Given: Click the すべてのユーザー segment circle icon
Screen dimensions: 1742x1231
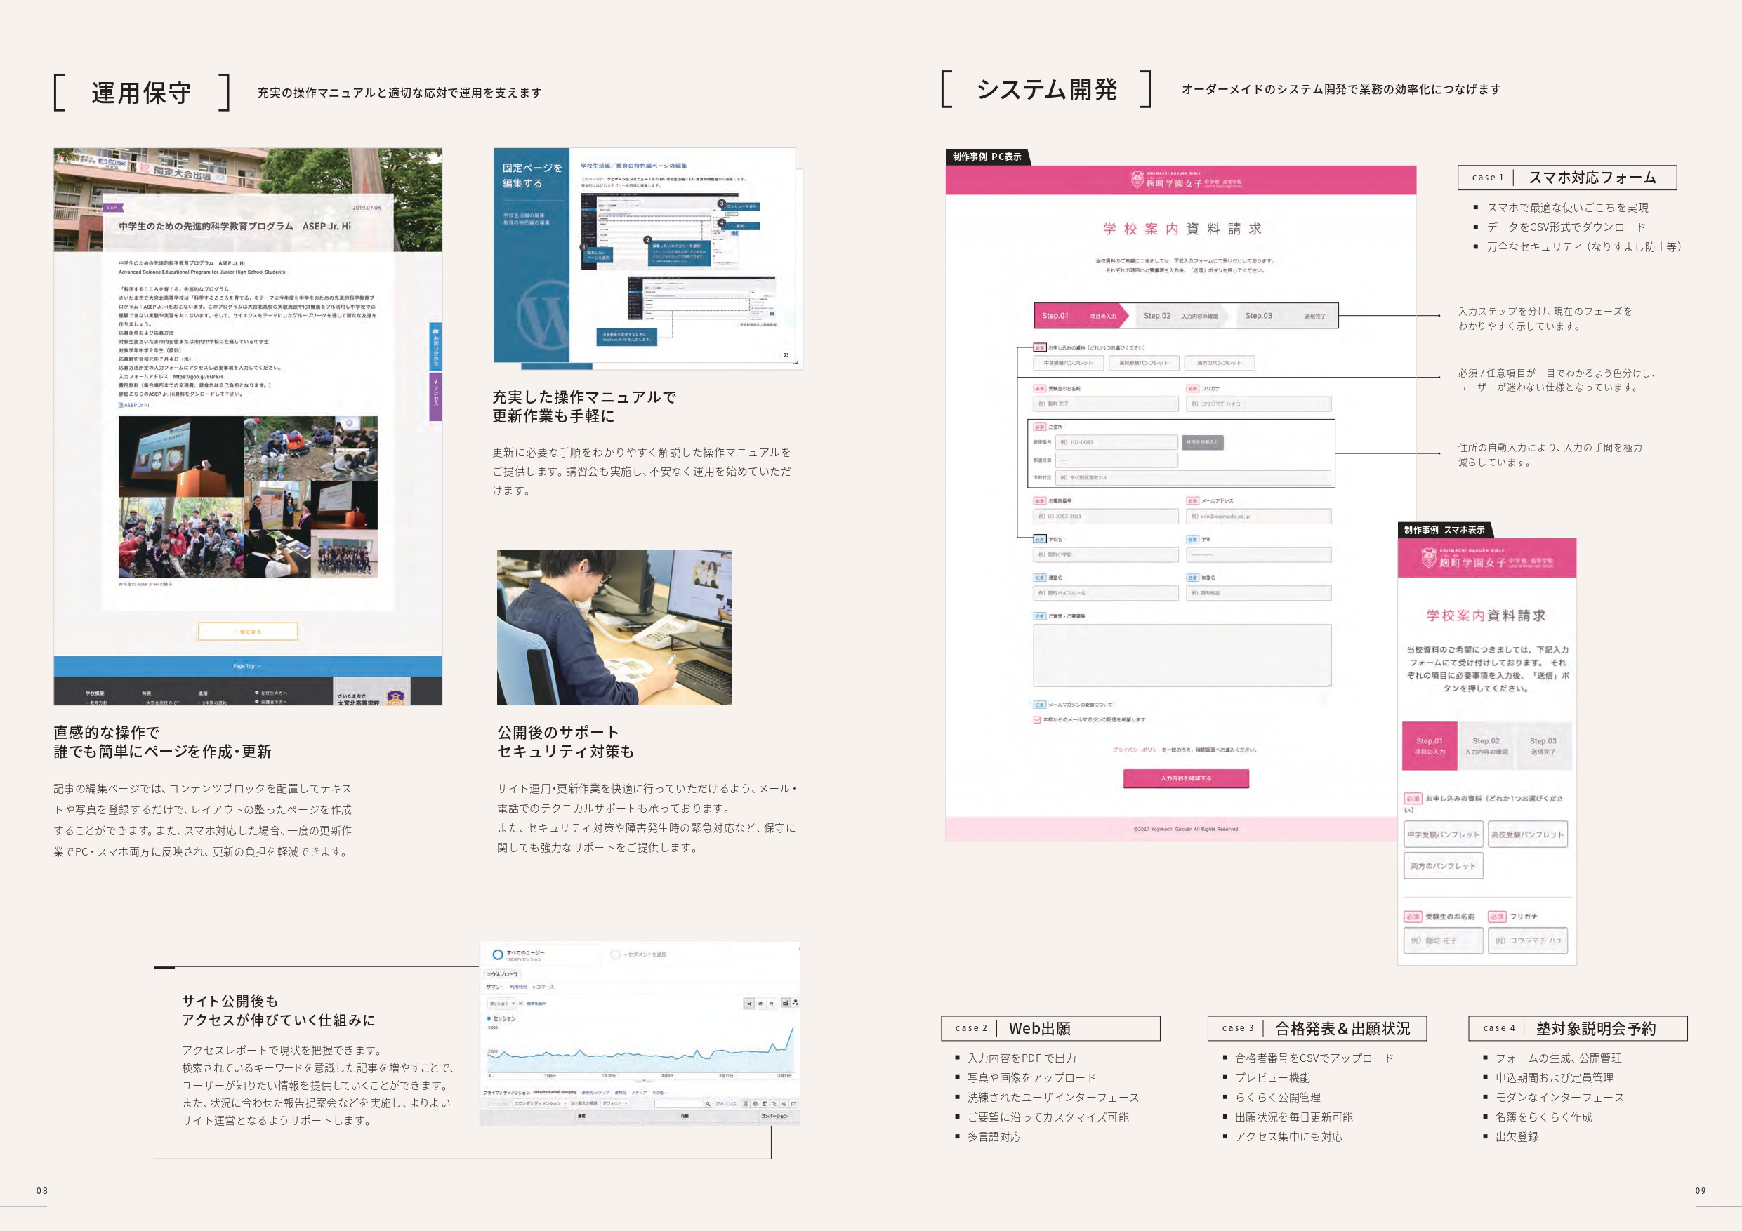Looking at the screenshot, I should 498,956.
